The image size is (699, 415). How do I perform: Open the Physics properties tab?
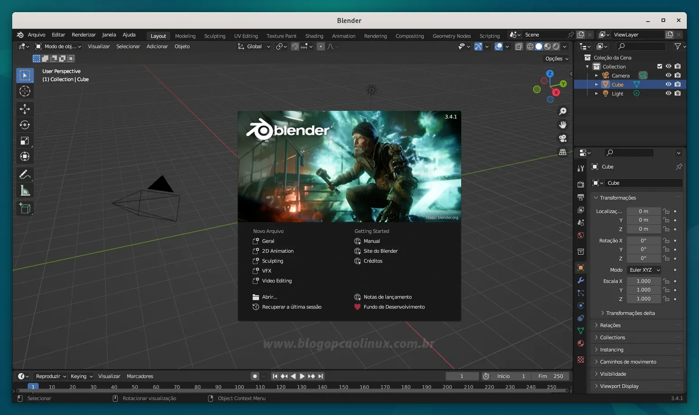[x=581, y=306]
